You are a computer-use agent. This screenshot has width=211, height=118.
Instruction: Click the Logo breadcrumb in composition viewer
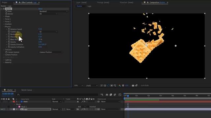(x=89, y=6)
